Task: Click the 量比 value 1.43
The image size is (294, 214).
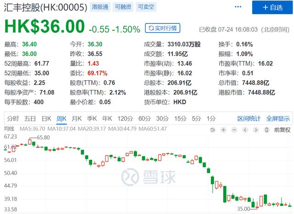Action: [x=93, y=63]
